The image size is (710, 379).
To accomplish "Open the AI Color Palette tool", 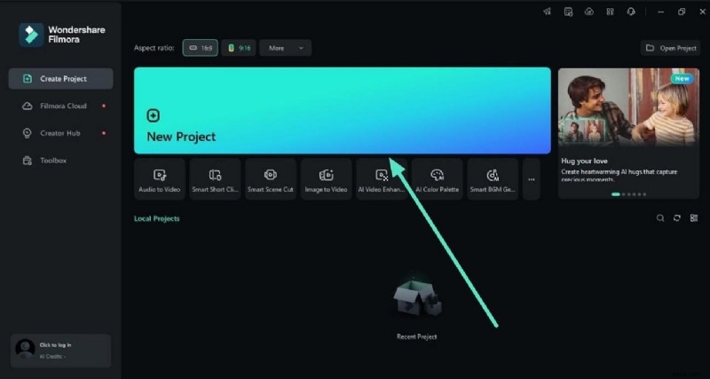I will (437, 179).
